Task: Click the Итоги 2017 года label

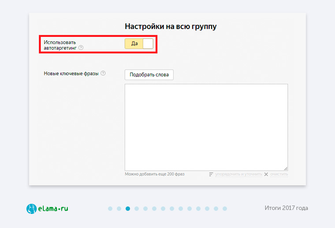Action: (286, 208)
